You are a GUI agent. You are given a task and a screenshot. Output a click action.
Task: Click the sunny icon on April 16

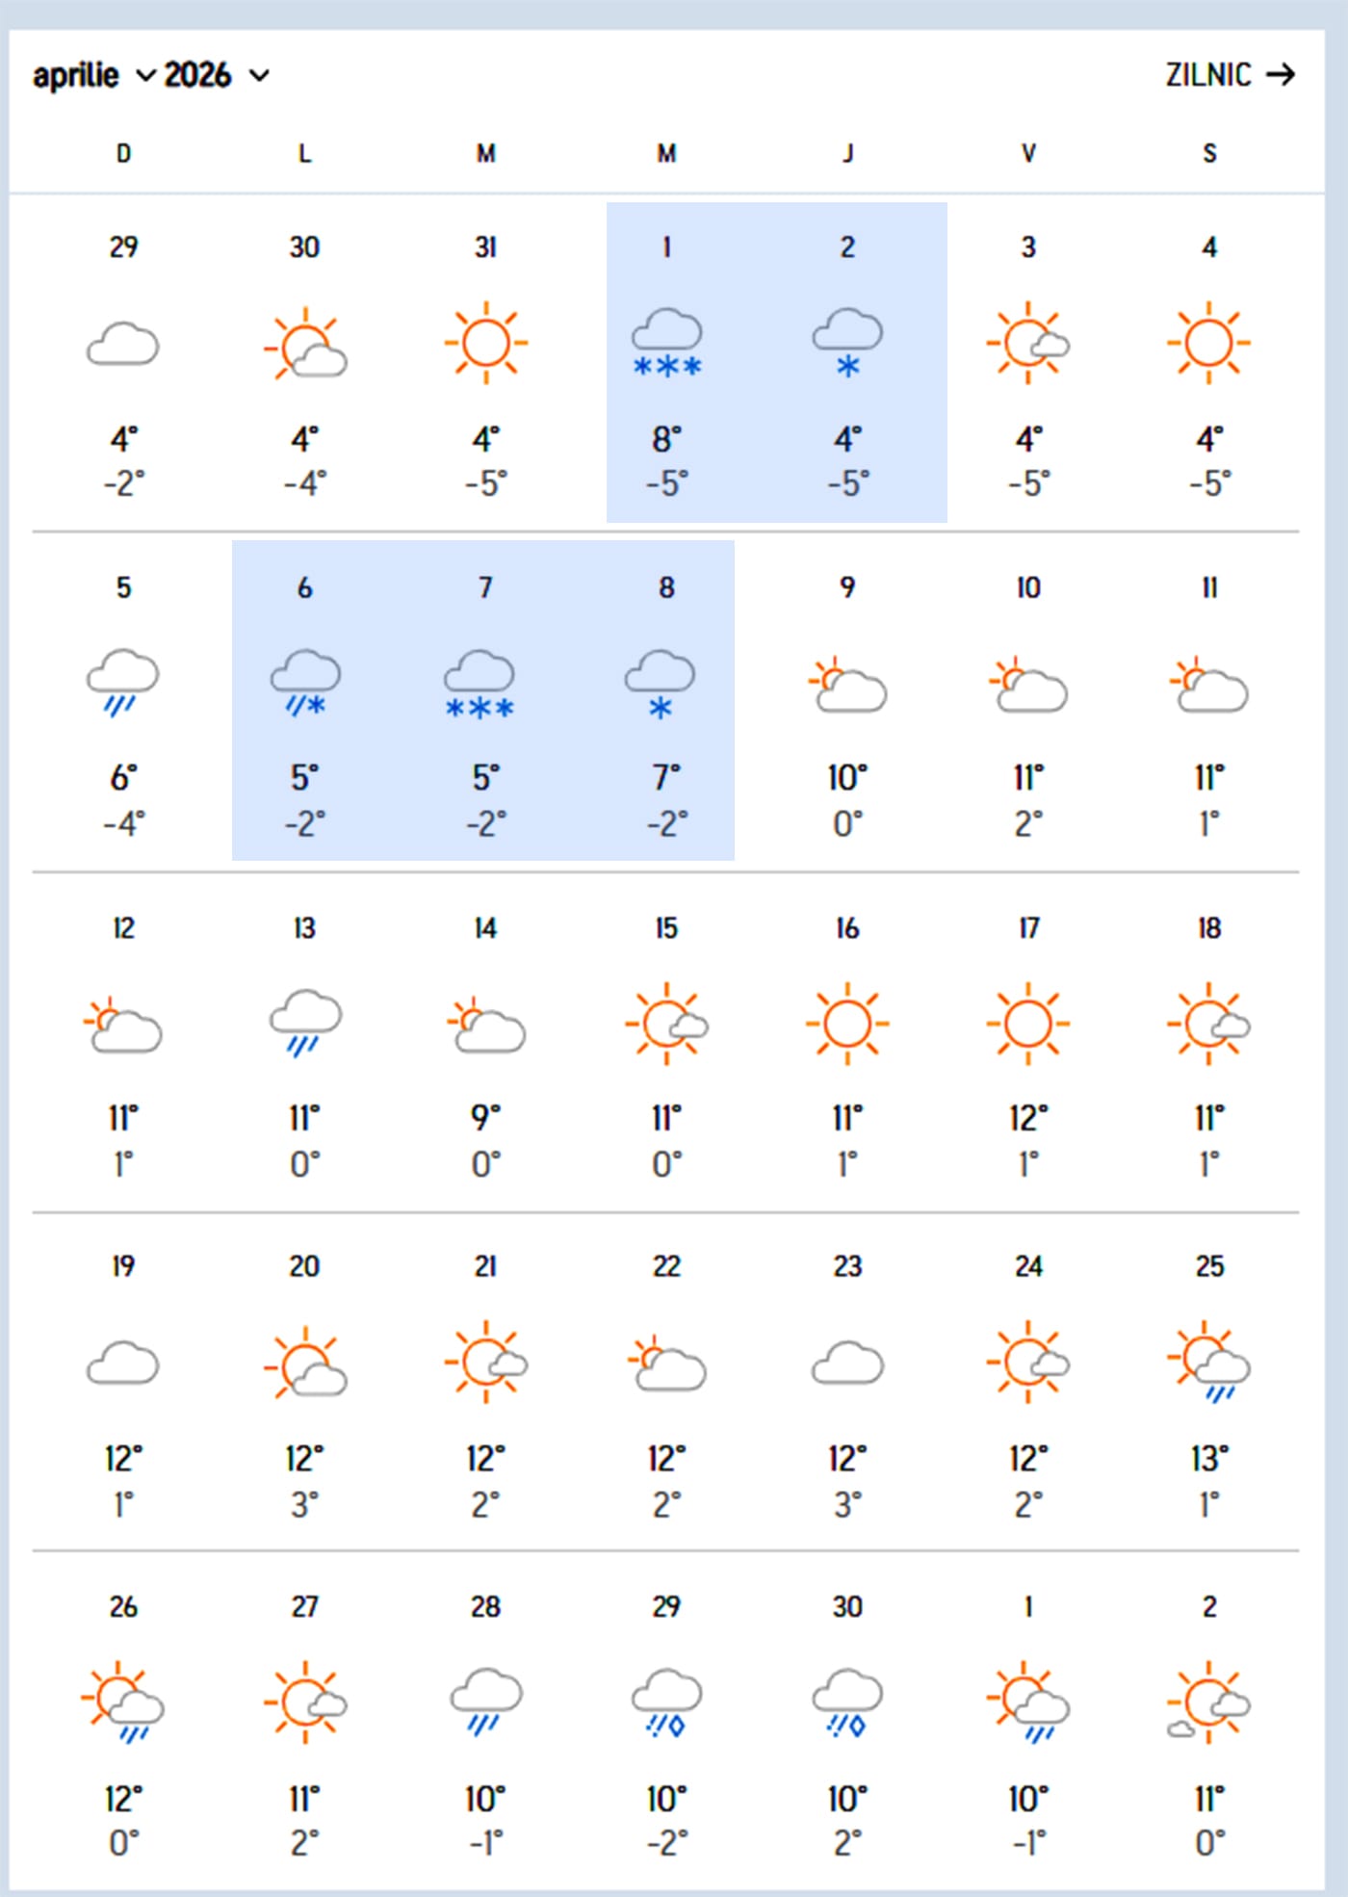pos(847,1023)
